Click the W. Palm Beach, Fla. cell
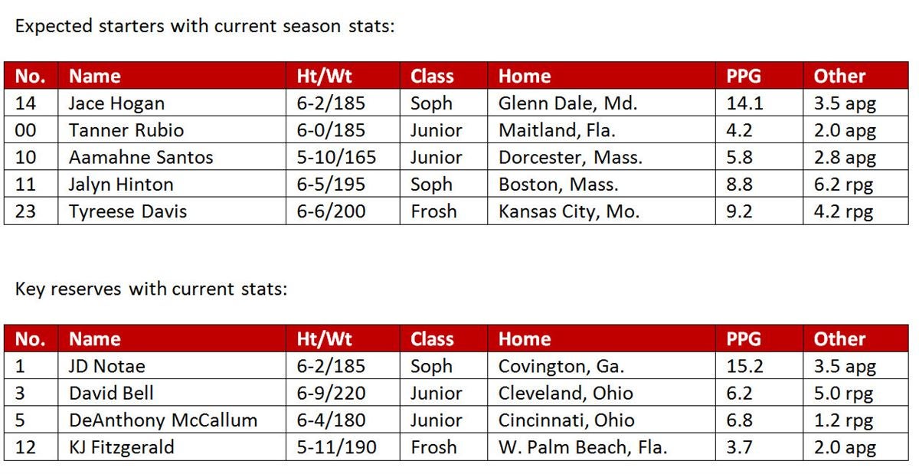Image resolution: width=919 pixels, height=474 pixels. 602,447
